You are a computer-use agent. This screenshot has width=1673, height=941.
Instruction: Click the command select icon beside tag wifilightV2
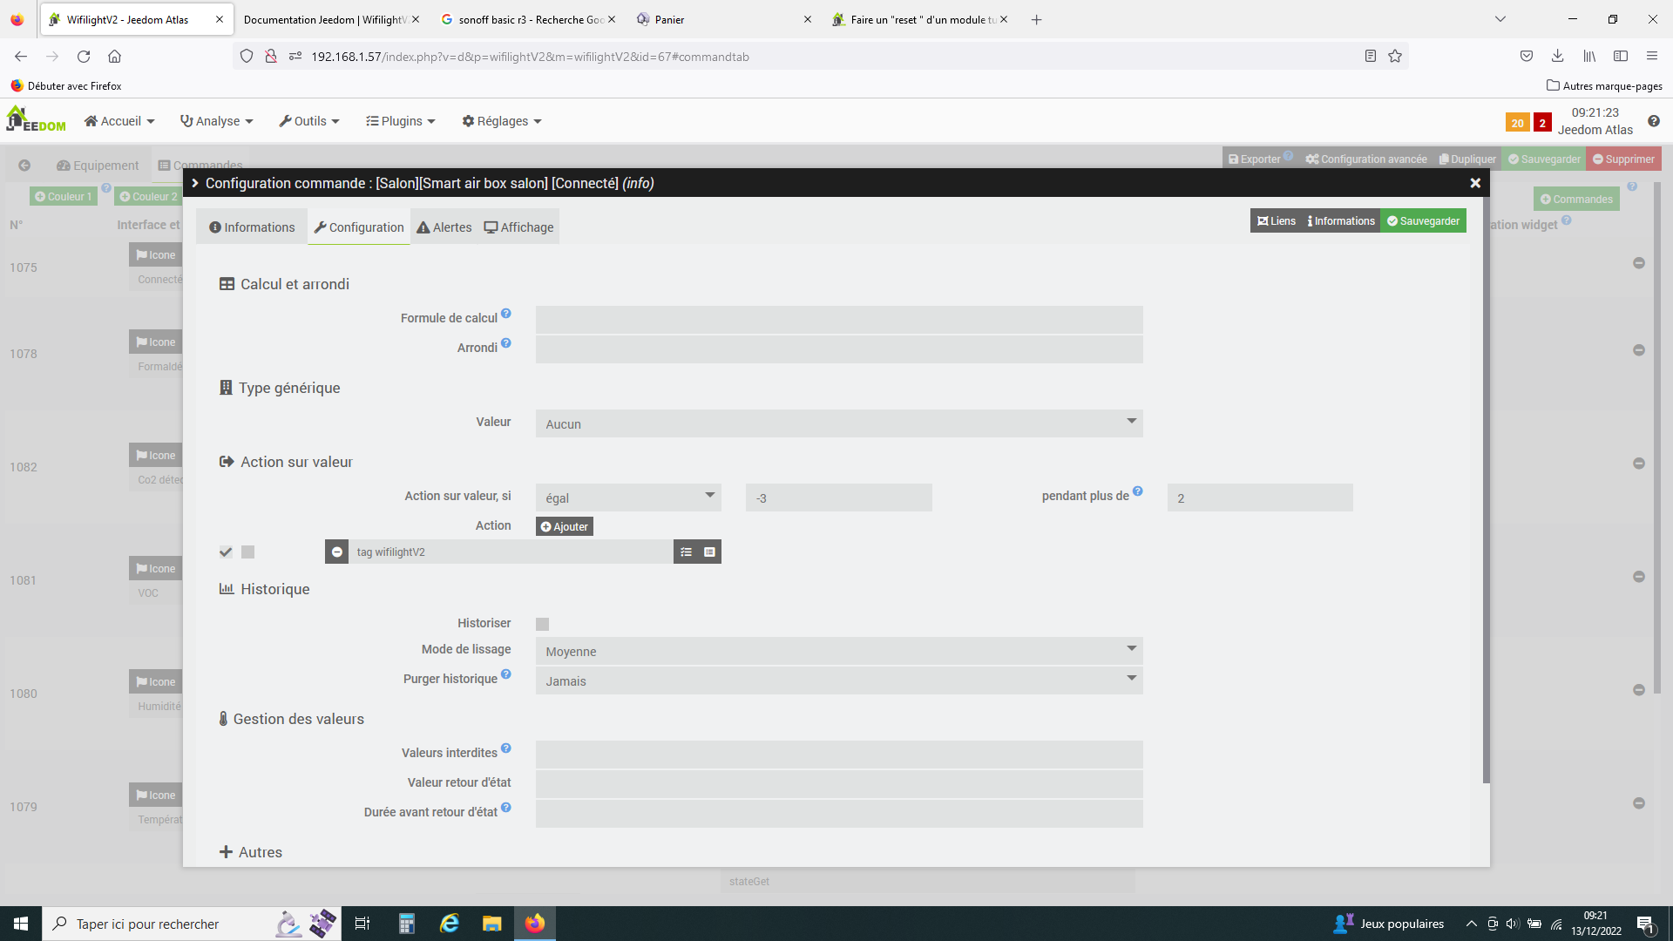pos(709,552)
